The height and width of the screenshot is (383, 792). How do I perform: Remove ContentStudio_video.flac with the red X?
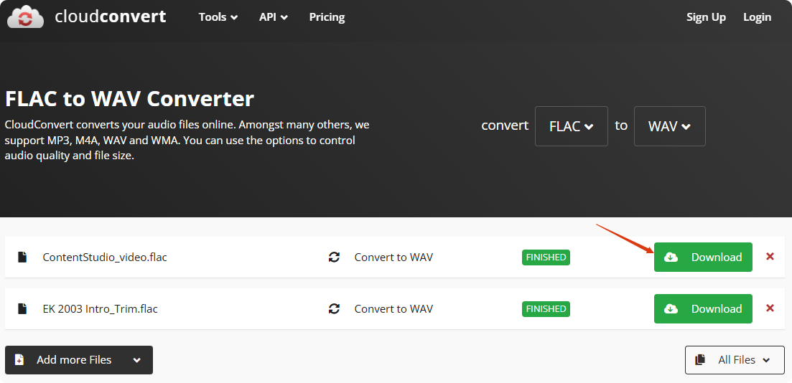tap(770, 257)
